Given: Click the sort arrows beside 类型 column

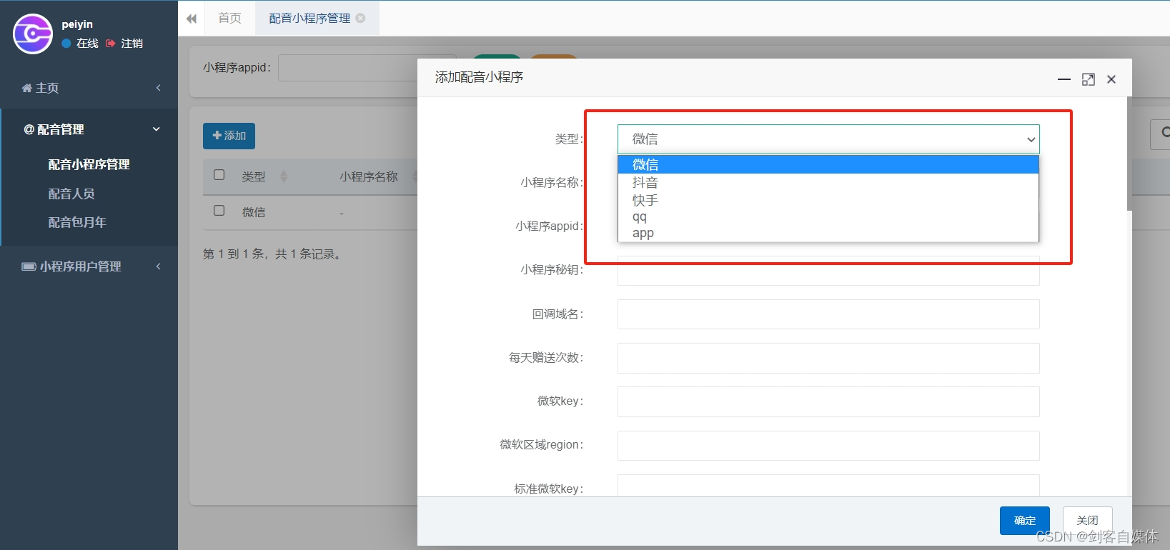Looking at the screenshot, I should click(x=284, y=176).
